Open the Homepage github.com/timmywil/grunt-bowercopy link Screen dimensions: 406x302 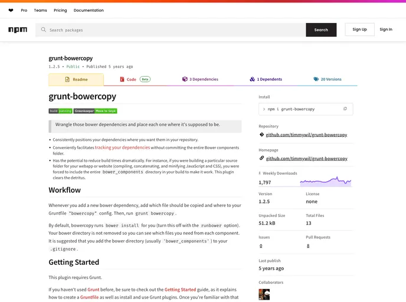[x=307, y=159]
